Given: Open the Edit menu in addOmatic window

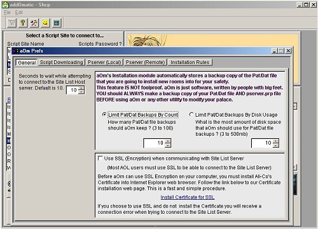Looking at the screenshot, I should 19,13.
